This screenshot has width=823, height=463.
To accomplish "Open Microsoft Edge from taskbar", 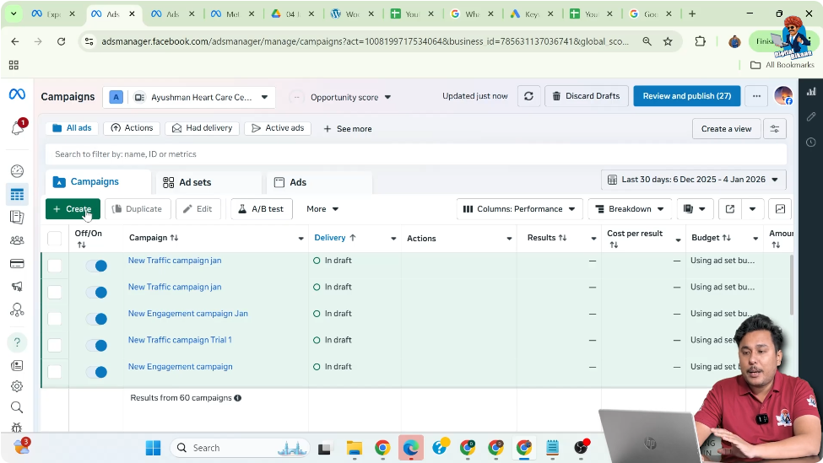I will (x=410, y=448).
